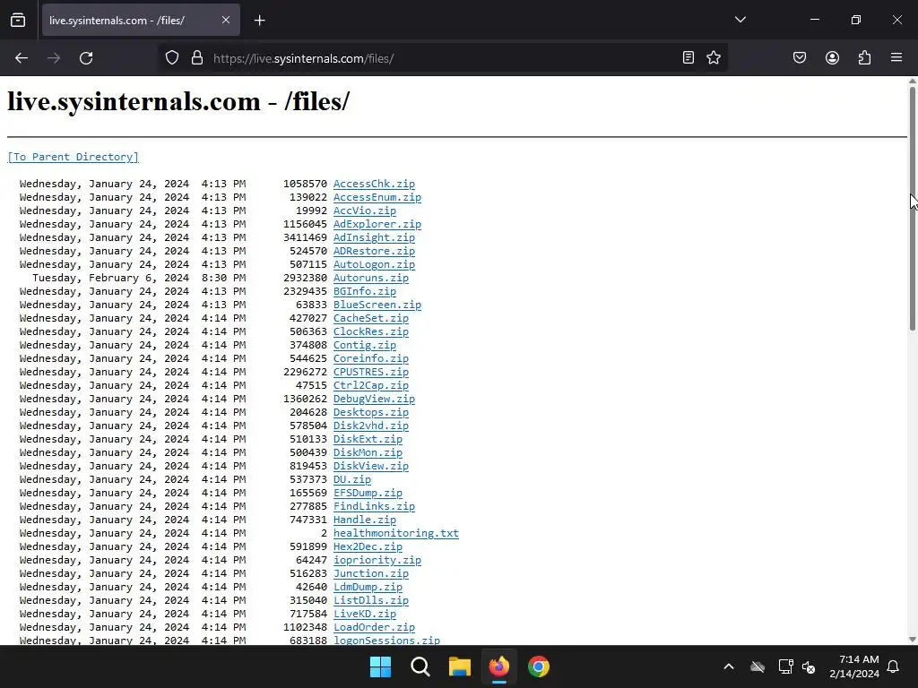Image resolution: width=918 pixels, height=688 pixels.
Task: Download ListDlls.zip
Action: [370, 601]
